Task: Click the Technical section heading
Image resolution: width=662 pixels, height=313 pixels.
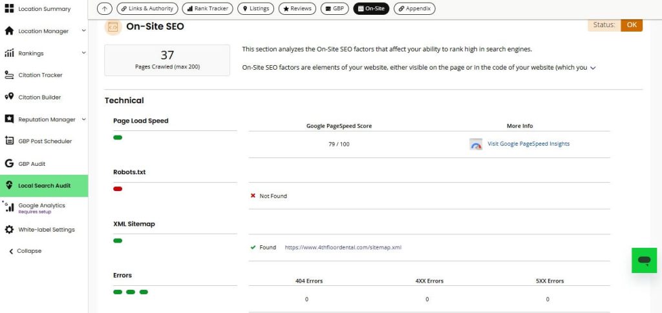Action: point(124,100)
